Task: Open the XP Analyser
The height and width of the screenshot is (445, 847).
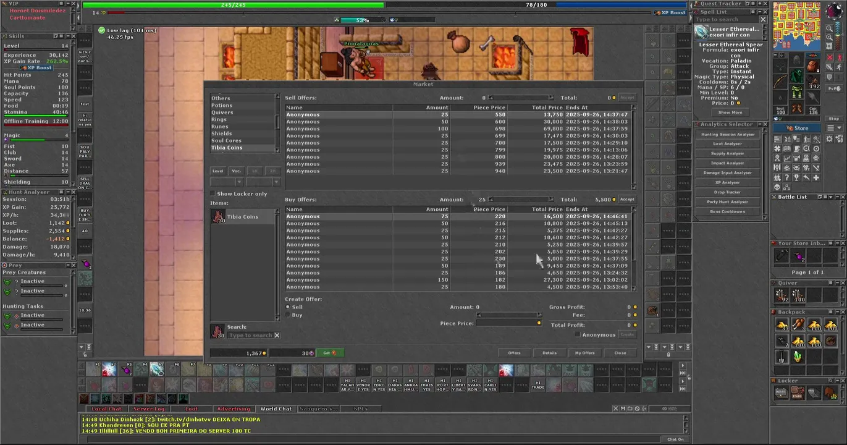Action: coord(728,182)
